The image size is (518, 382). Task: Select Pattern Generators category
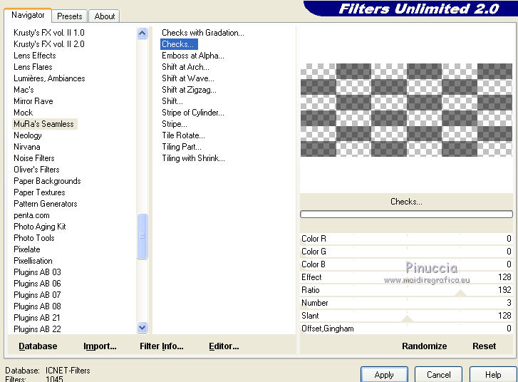pyautogui.click(x=46, y=204)
